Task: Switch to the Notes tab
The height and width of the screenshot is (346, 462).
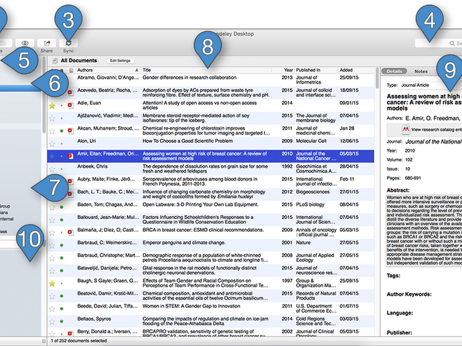Action: pos(420,71)
